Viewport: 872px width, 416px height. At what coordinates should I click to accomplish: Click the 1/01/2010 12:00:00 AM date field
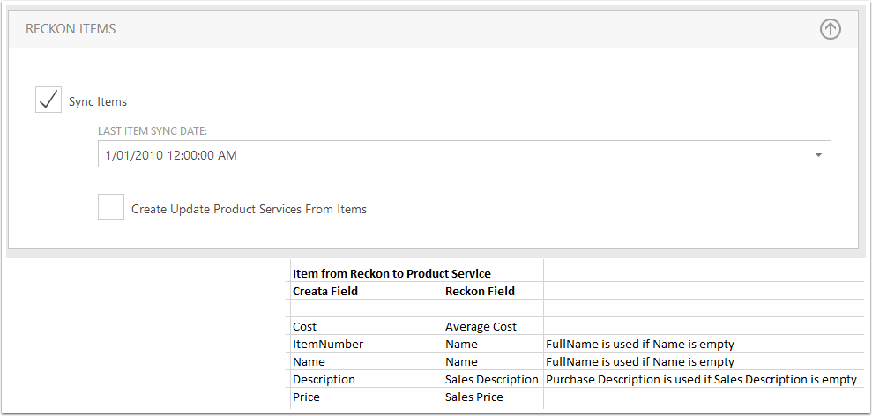point(465,154)
